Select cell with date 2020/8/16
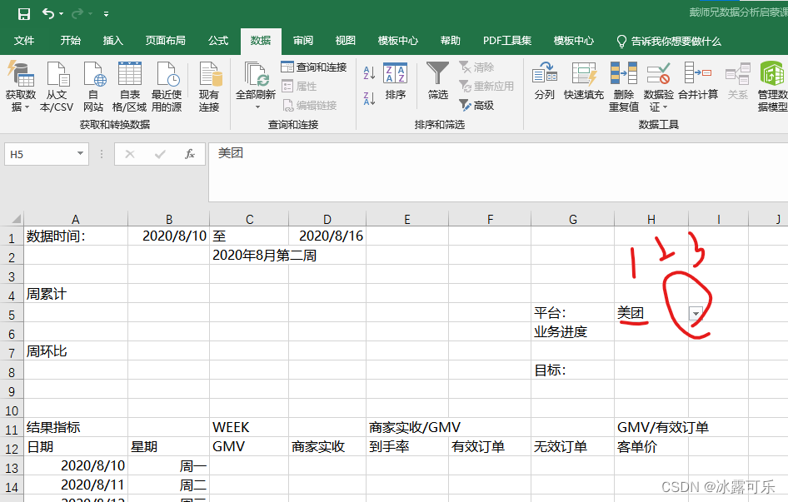Image resolution: width=788 pixels, height=502 pixels. point(327,236)
